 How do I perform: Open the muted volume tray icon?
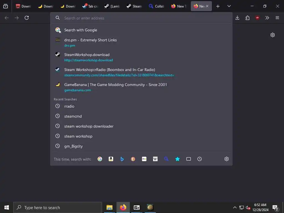click(248, 207)
